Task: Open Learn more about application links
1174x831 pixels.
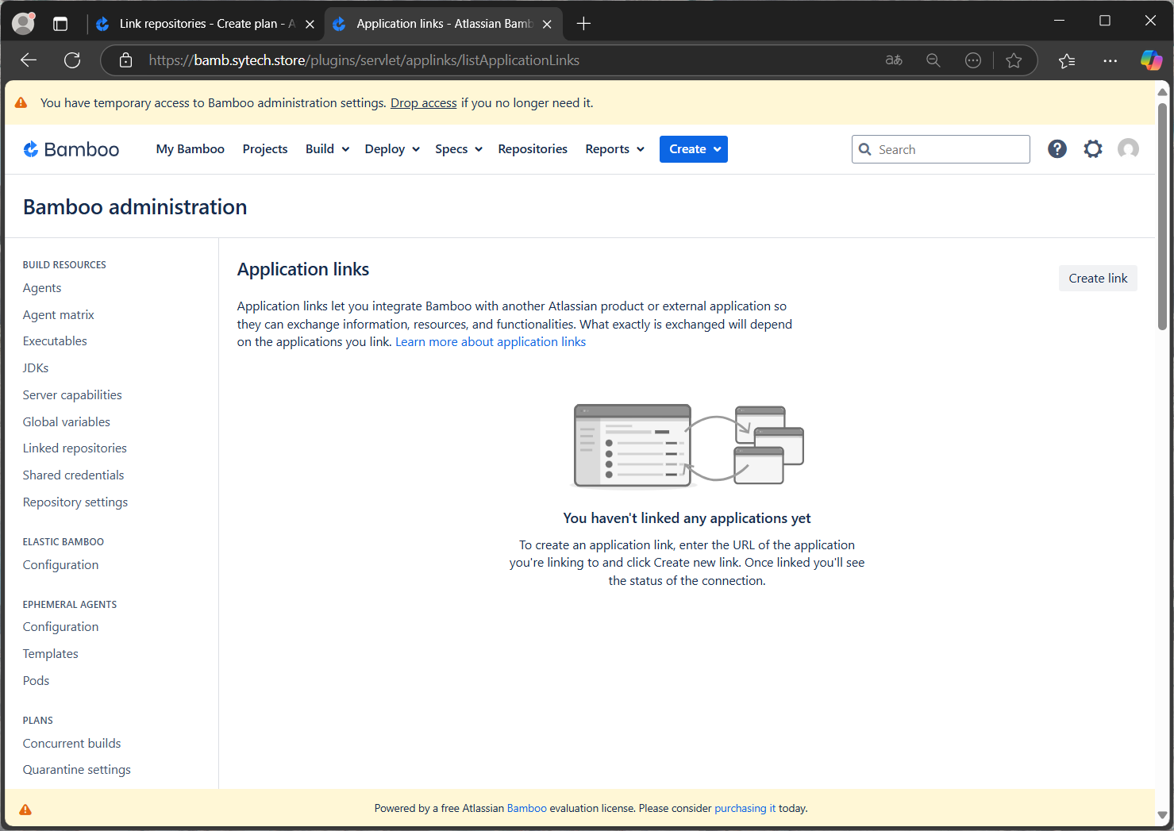Action: coord(491,342)
